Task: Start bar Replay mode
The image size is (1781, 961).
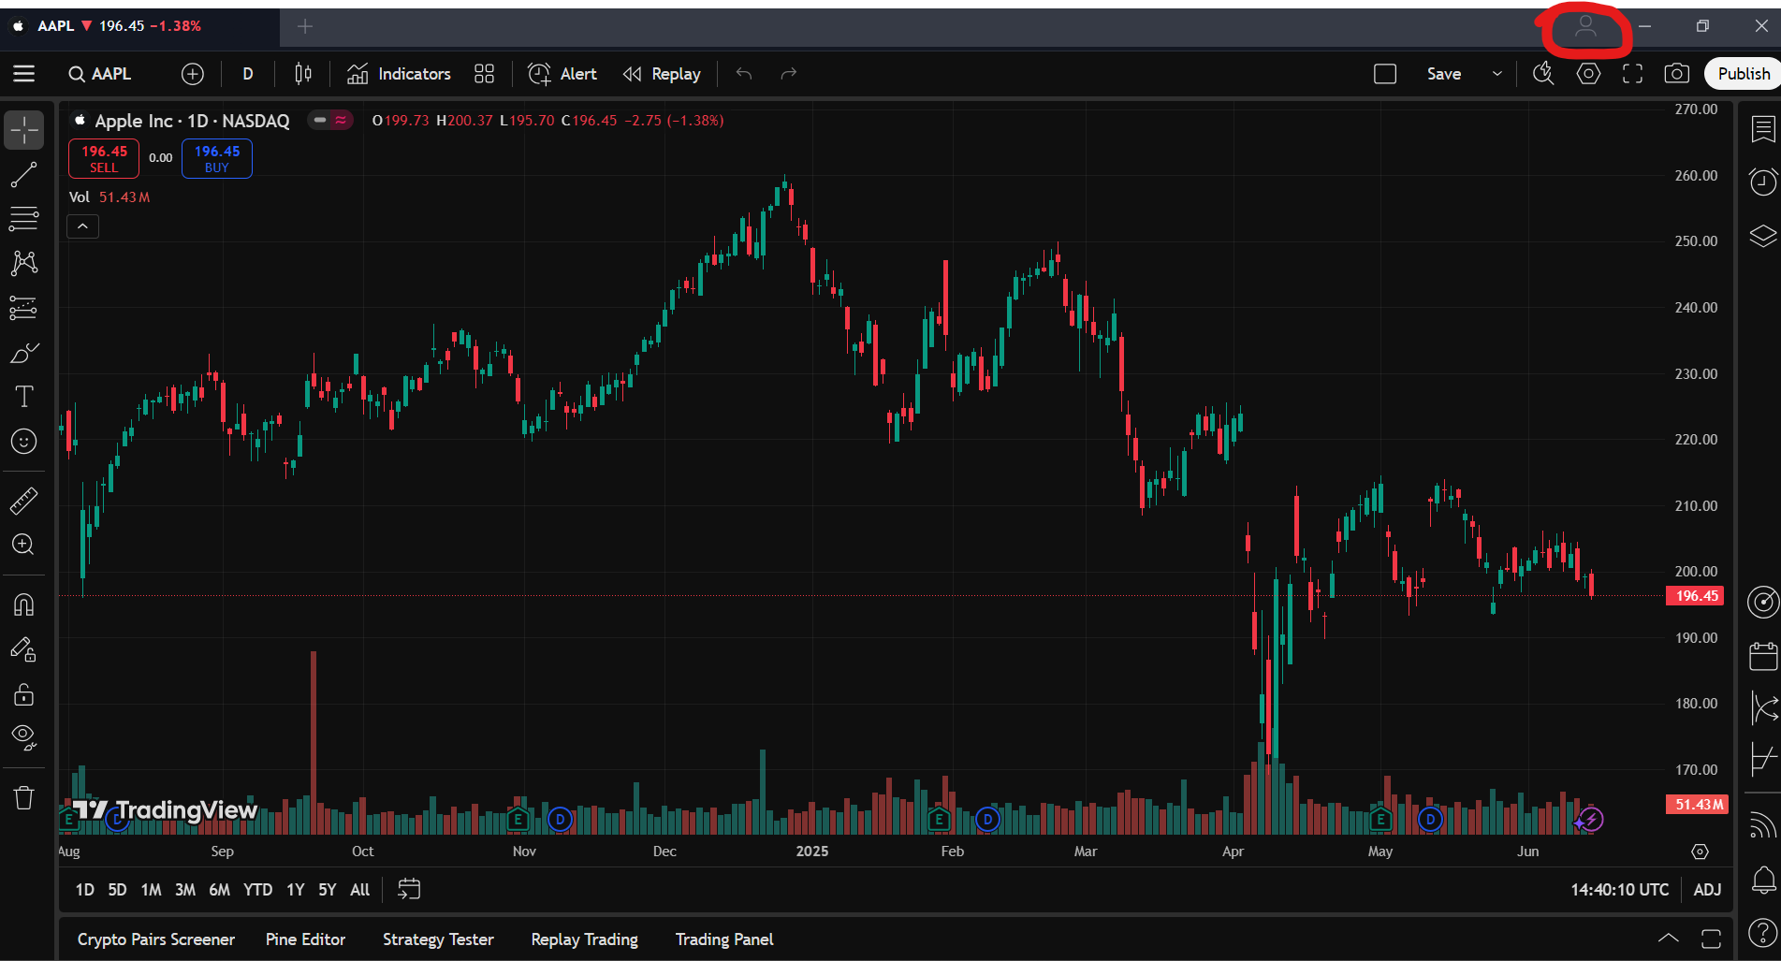Action: click(x=662, y=74)
